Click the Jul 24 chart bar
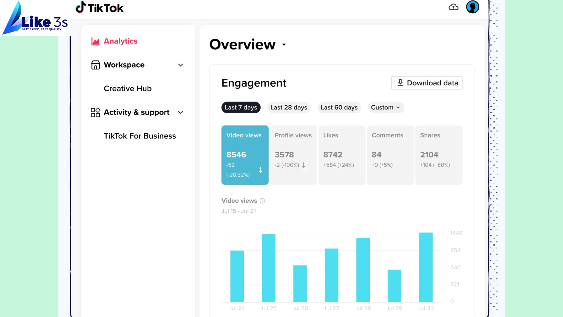Screen dimensions: 563x317 (237, 276)
